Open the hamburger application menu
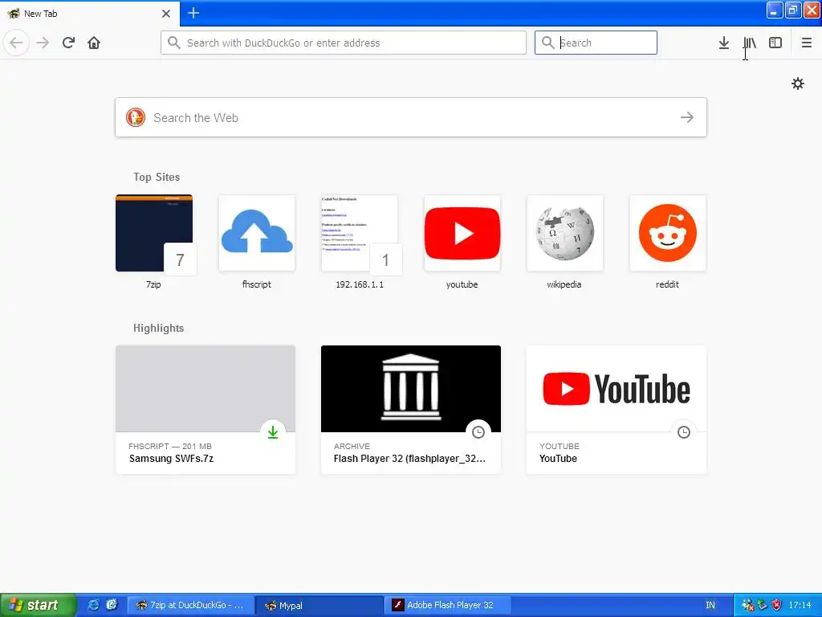The image size is (822, 617). 806,43
